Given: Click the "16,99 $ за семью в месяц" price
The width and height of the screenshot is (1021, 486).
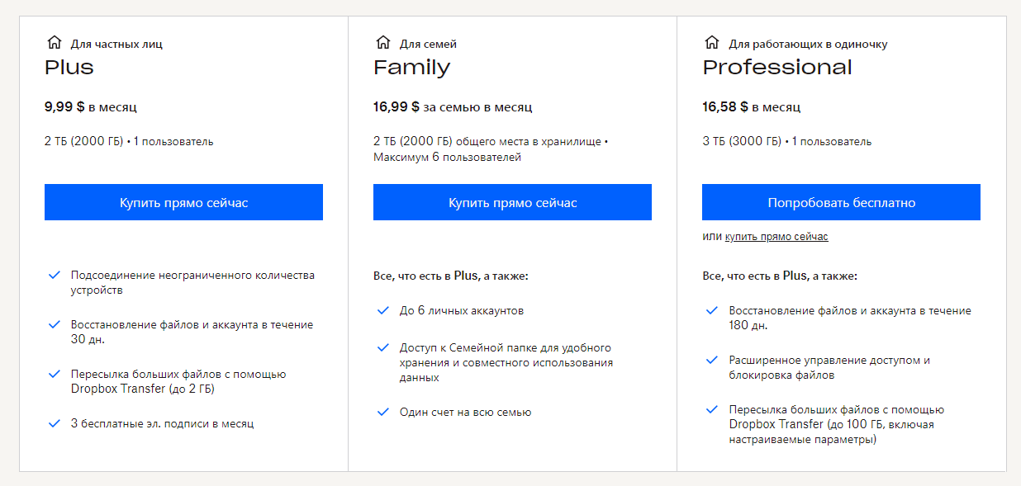Looking at the screenshot, I should click(x=453, y=107).
